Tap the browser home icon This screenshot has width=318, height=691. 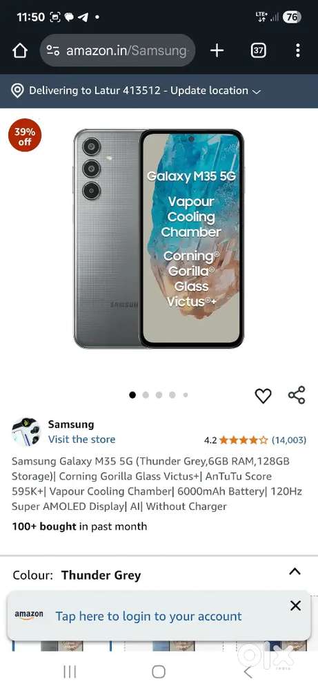[20, 50]
